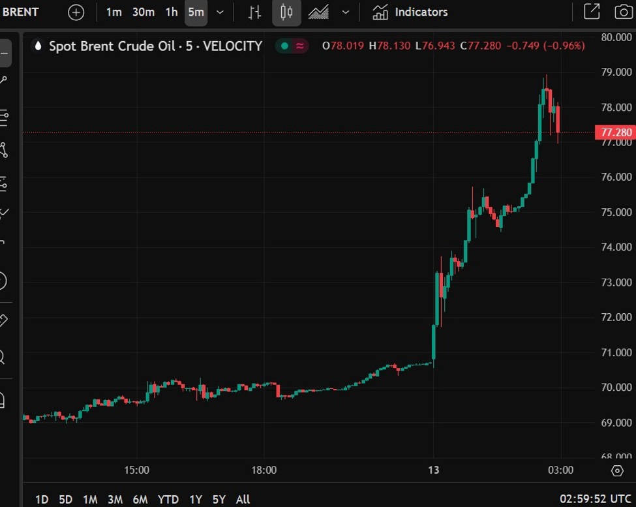
Task: Switch to the 1h timeframe
Action: 171,12
